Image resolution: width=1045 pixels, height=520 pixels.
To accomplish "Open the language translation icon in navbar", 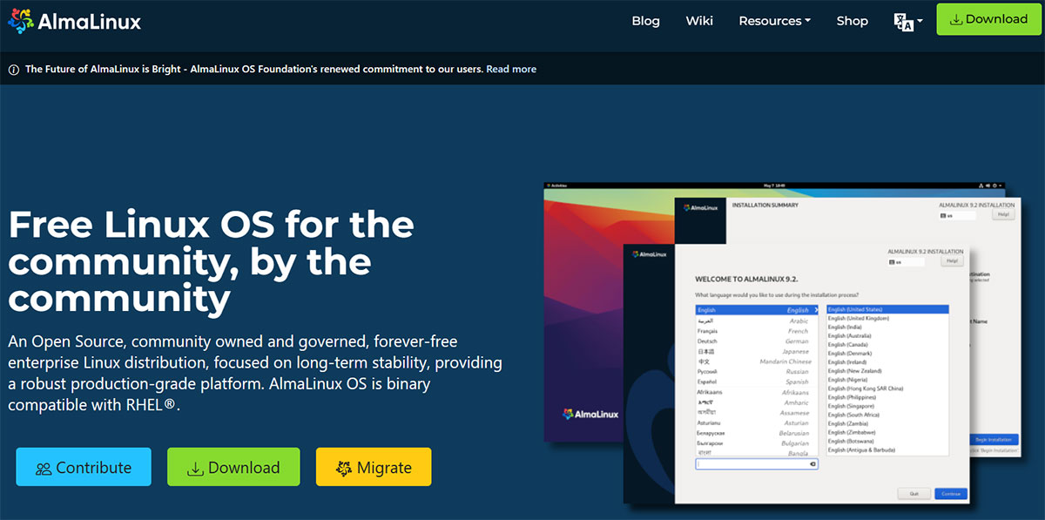I will 904,22.
